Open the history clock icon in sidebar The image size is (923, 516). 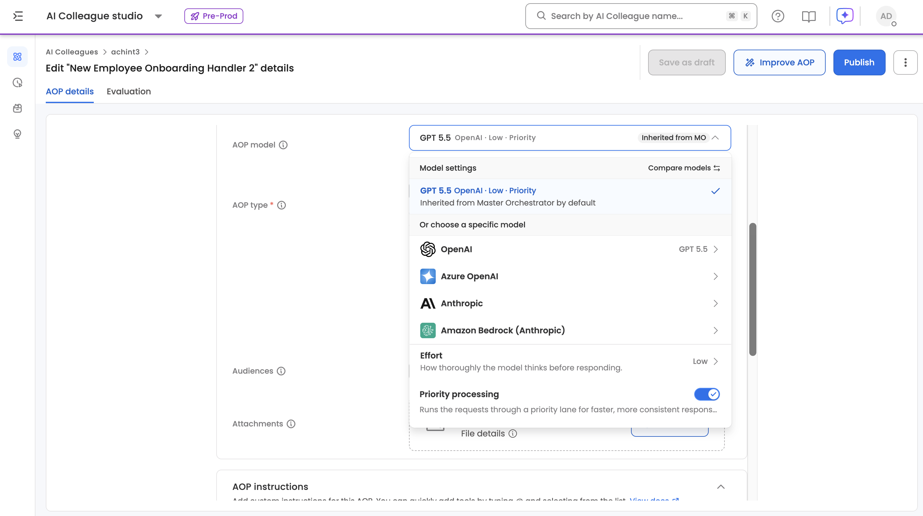pos(17,83)
